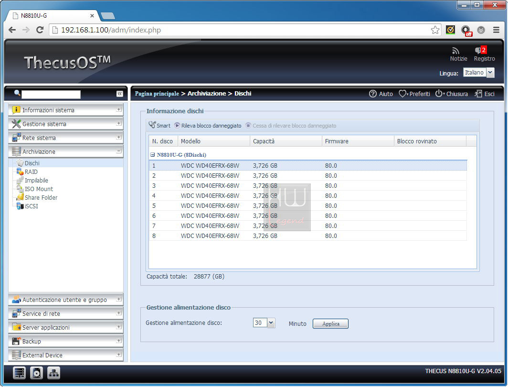Click the Smart toolbar button
Screen dimensions: 508x387
point(159,126)
